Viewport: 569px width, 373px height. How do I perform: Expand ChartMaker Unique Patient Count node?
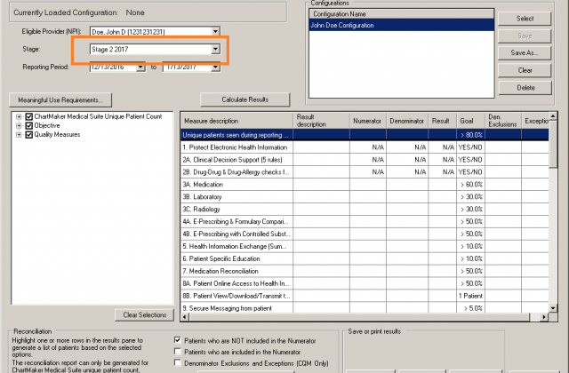[19, 116]
